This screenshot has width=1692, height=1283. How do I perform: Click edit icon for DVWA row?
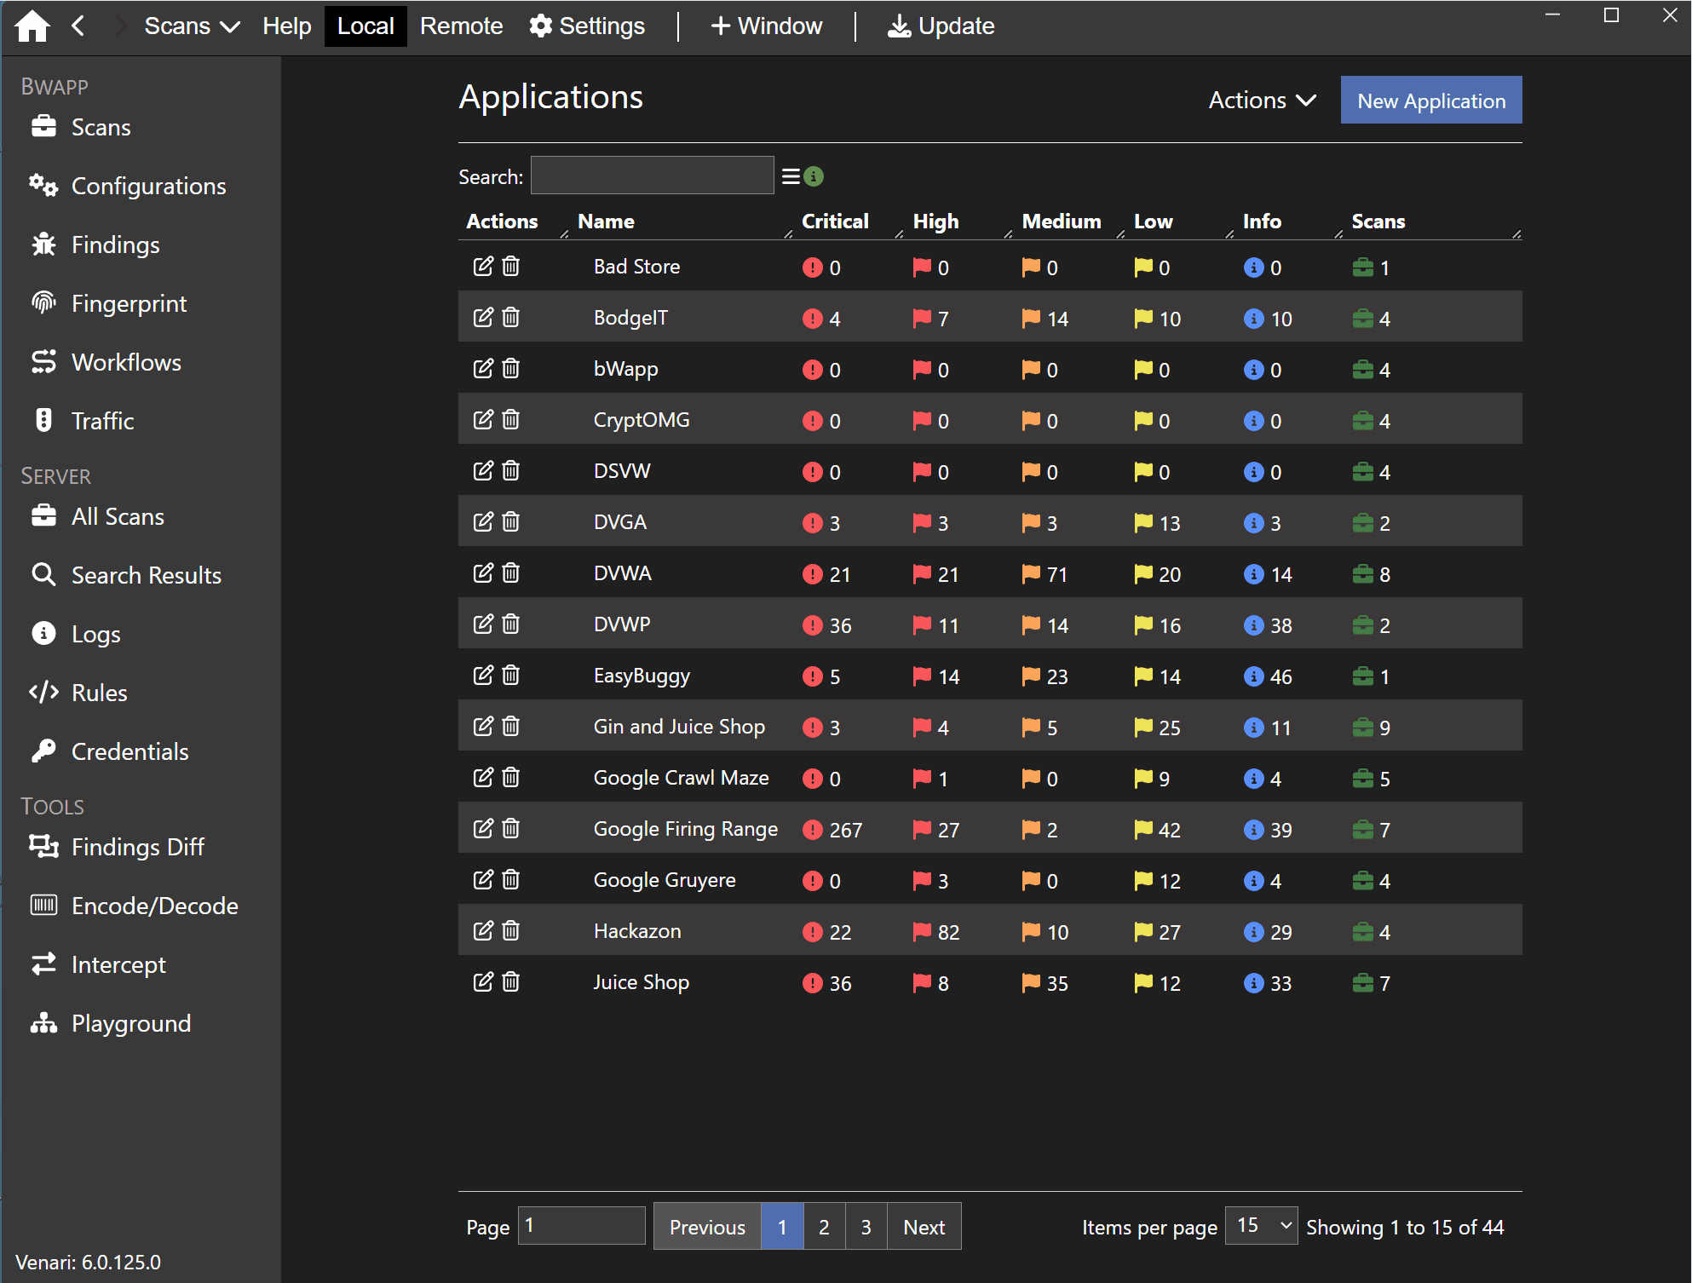click(483, 573)
